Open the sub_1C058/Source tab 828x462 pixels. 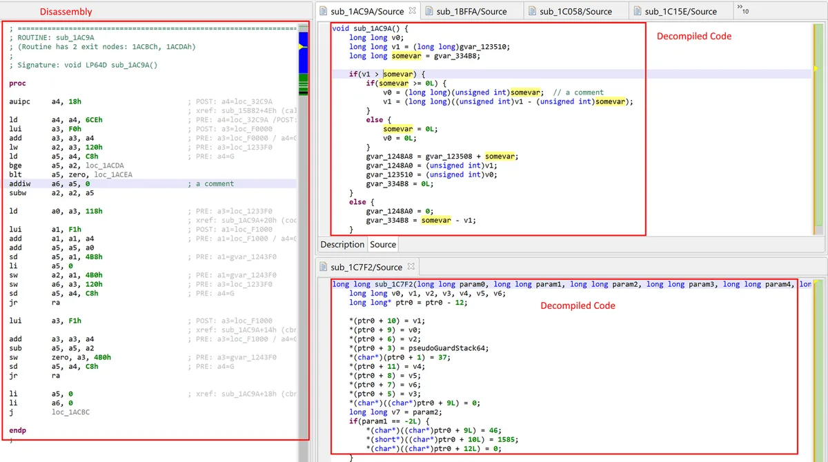[575, 11]
